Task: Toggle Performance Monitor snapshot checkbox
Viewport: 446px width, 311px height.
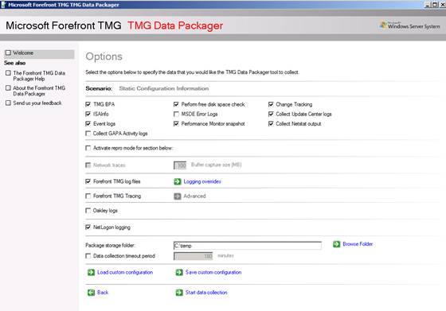Action: point(176,123)
